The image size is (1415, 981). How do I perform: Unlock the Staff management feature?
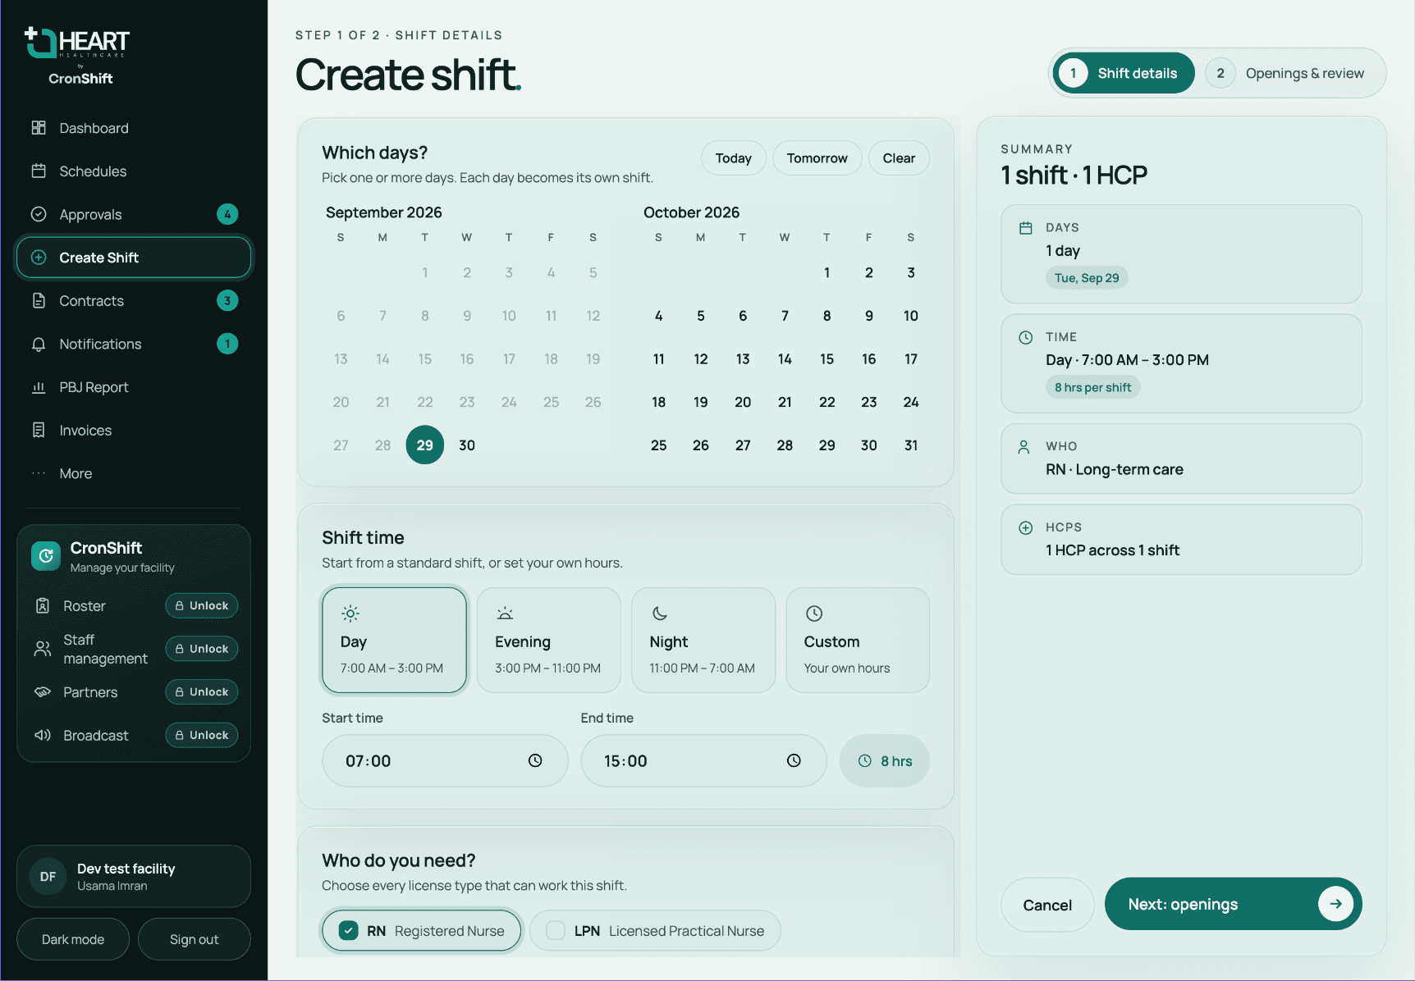[202, 649]
